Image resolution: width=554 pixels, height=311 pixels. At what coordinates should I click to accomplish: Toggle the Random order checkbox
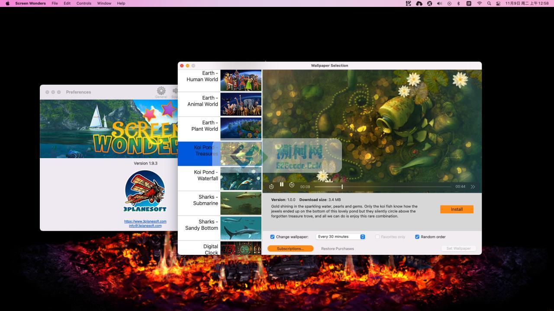tap(417, 237)
